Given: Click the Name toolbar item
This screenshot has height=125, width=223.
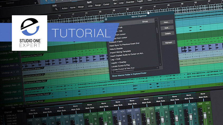Looking at the screenshot, I should coord(73,8).
